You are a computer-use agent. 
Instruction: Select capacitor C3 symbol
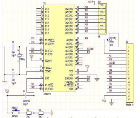point(13,75)
